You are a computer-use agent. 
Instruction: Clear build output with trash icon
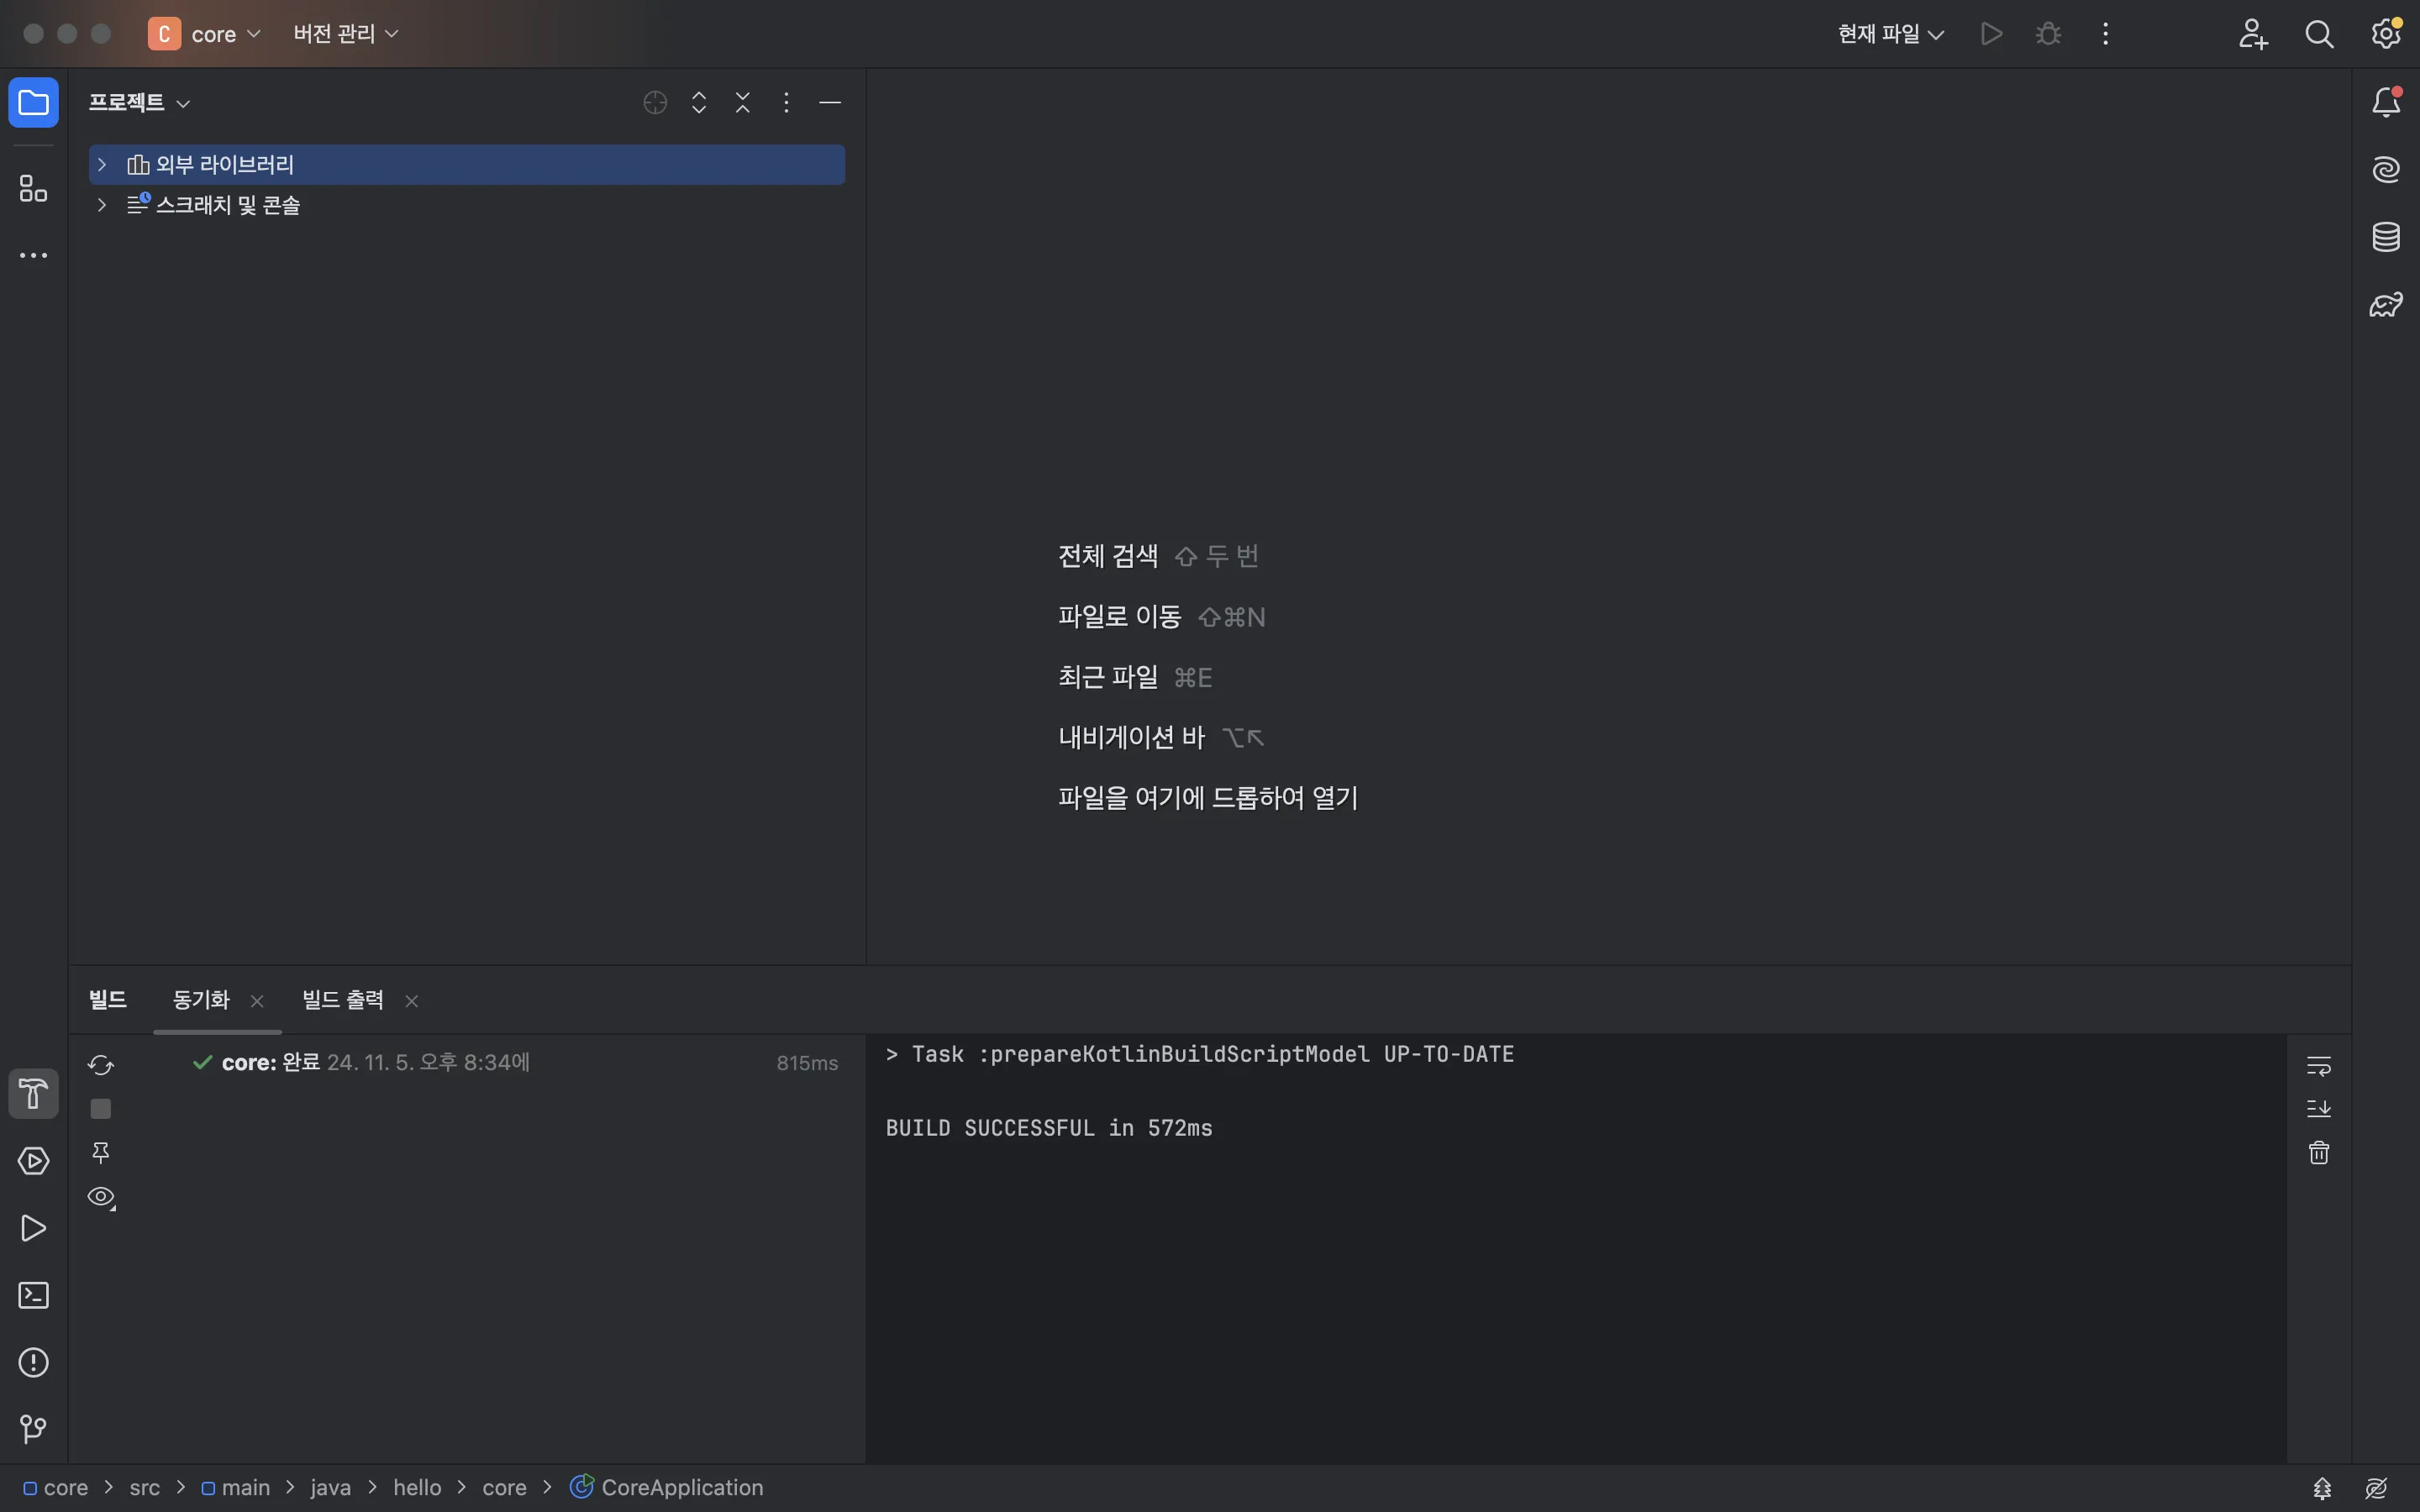coord(2318,1152)
